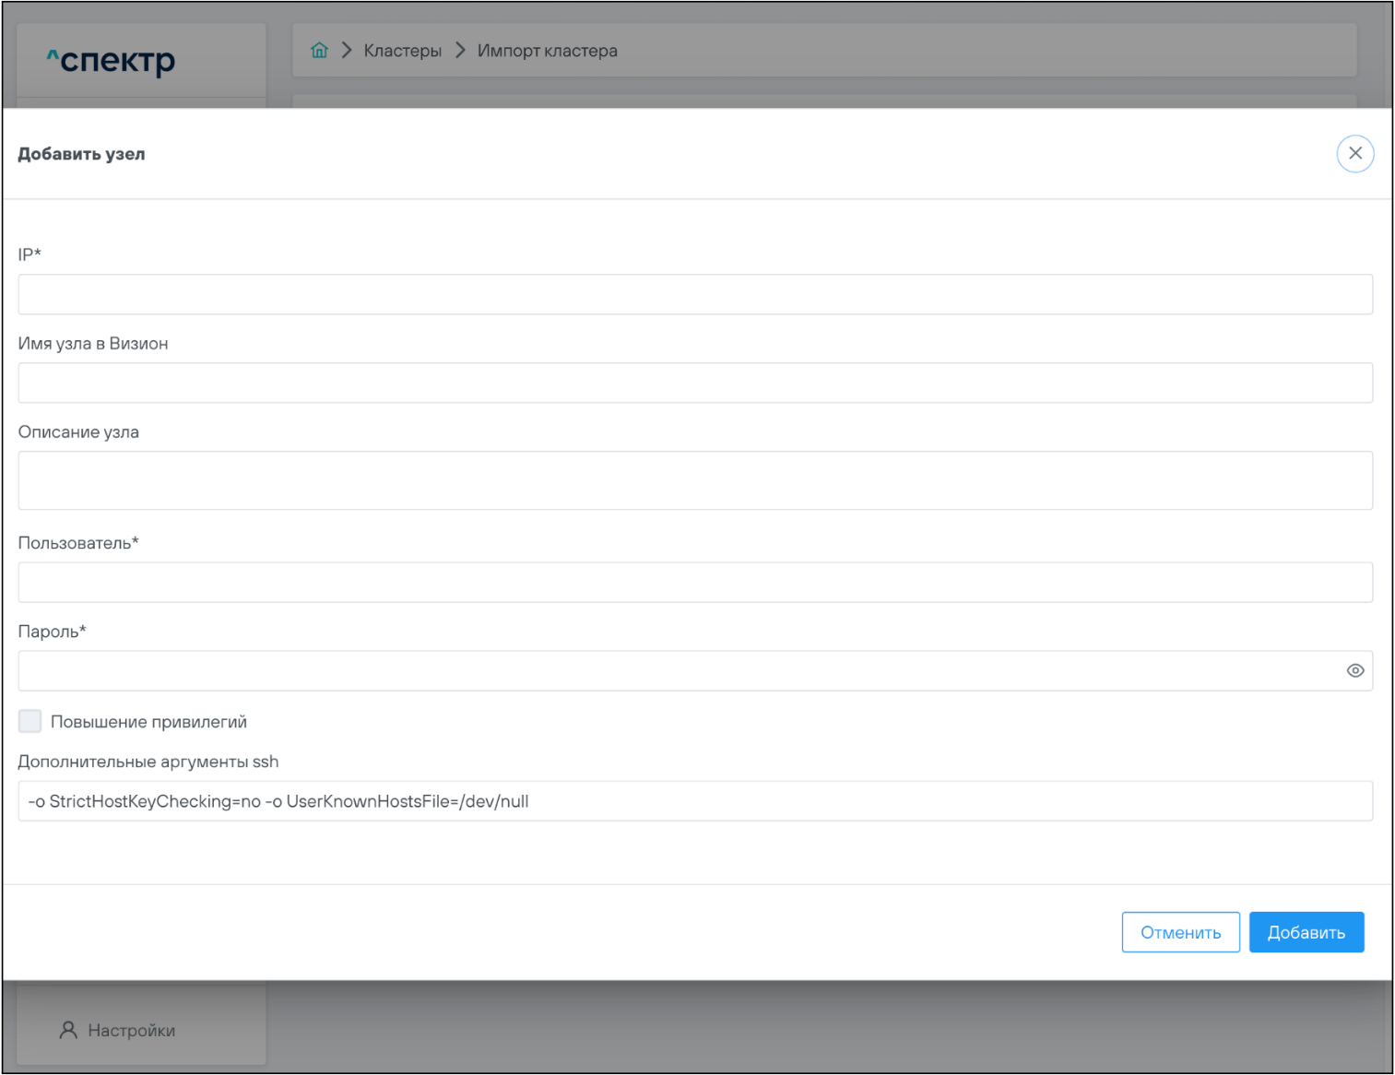The image size is (1395, 1075).
Task: Click the Дополнительные аргументы ssh field
Action: 695,801
